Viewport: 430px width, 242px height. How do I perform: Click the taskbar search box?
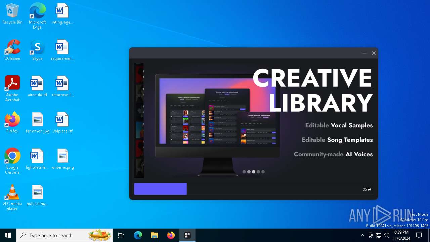click(64, 235)
